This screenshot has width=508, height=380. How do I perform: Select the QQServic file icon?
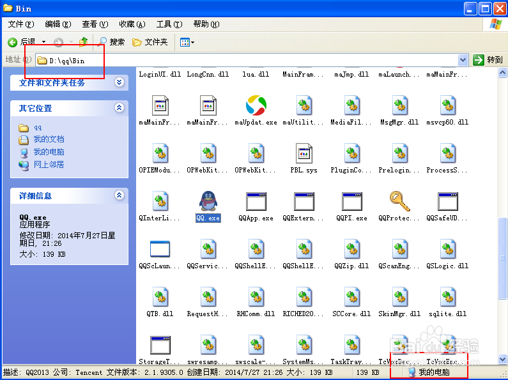tap(208, 249)
